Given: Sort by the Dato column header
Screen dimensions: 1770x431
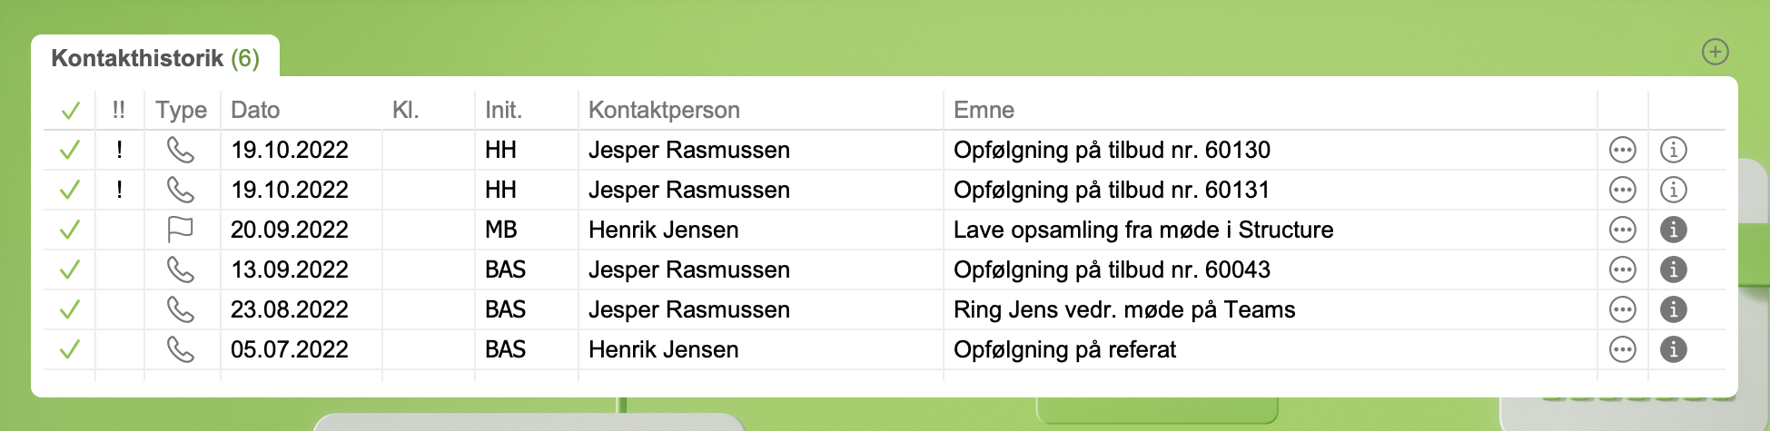Looking at the screenshot, I should [x=255, y=110].
